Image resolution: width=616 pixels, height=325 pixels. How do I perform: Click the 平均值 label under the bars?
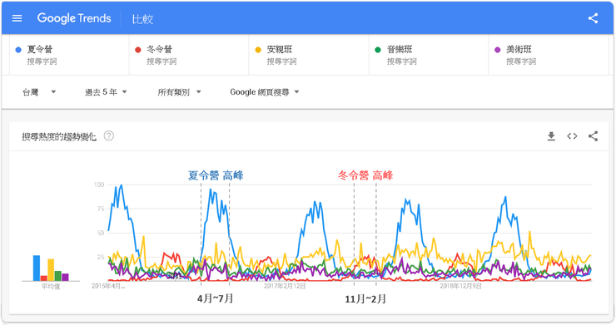click(x=51, y=287)
